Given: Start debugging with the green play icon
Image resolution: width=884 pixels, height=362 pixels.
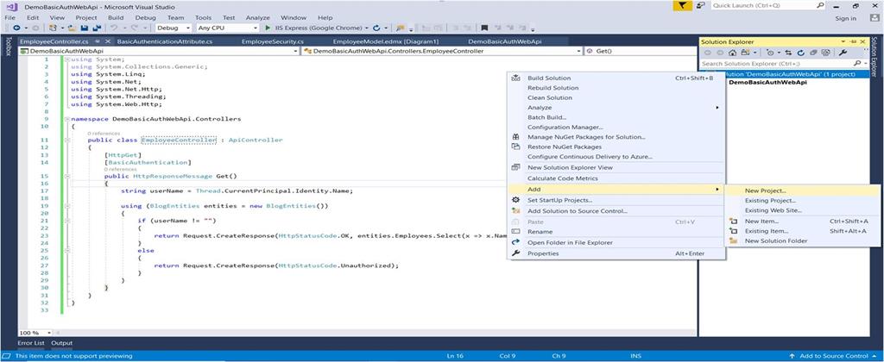Looking at the screenshot, I should [268, 28].
